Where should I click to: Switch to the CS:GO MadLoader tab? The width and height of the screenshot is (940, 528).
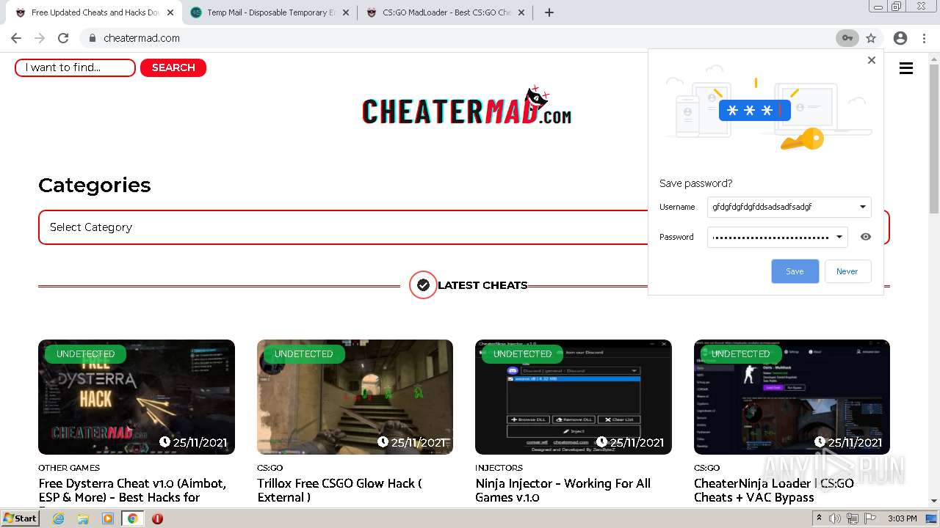(446, 12)
